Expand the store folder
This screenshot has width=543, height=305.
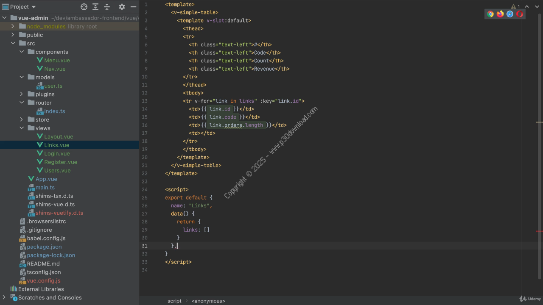tap(22, 119)
